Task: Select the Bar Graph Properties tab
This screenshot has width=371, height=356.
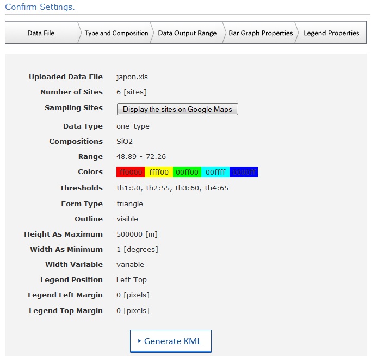Action: point(261,33)
